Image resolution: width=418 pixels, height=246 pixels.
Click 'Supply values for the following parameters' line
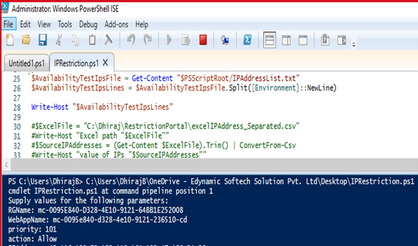(x=88, y=200)
